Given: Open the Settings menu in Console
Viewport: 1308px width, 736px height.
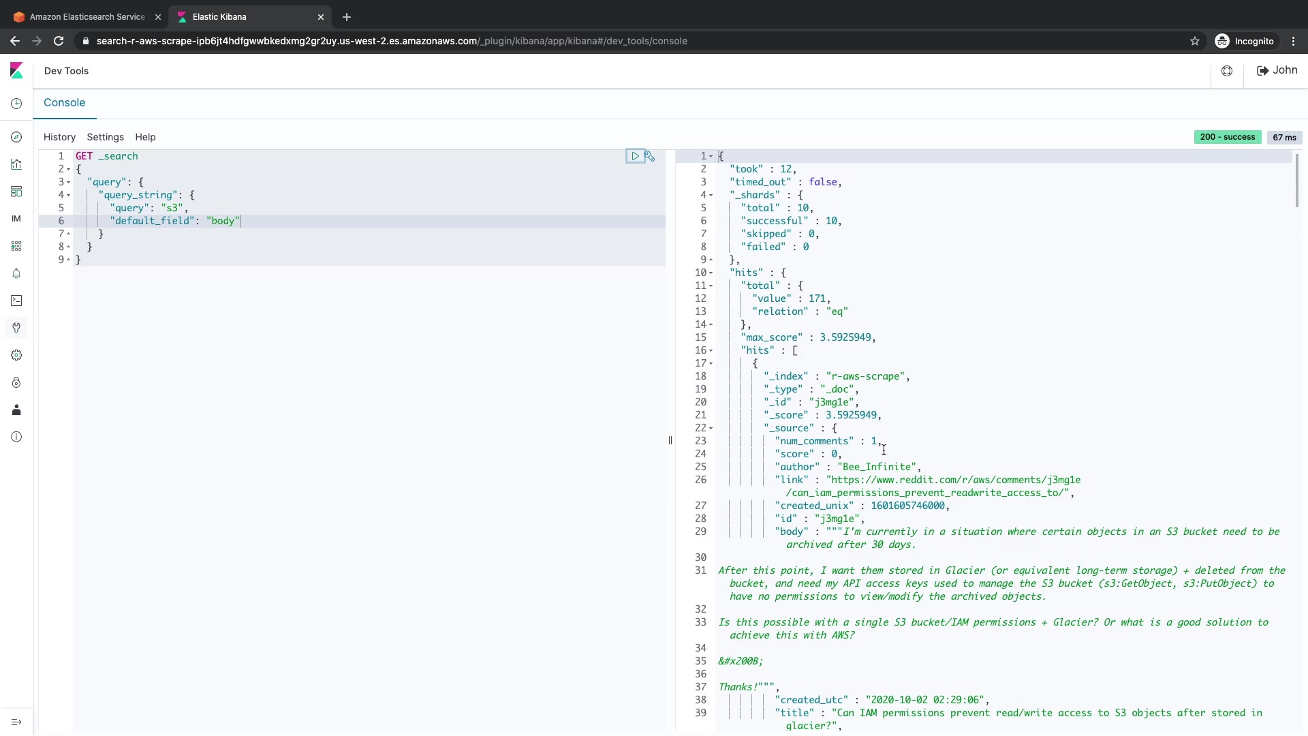Looking at the screenshot, I should [105, 137].
